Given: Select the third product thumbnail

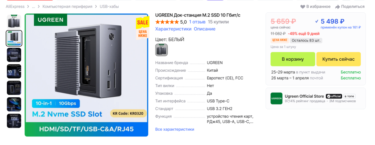Looking at the screenshot, I should click(14, 55).
